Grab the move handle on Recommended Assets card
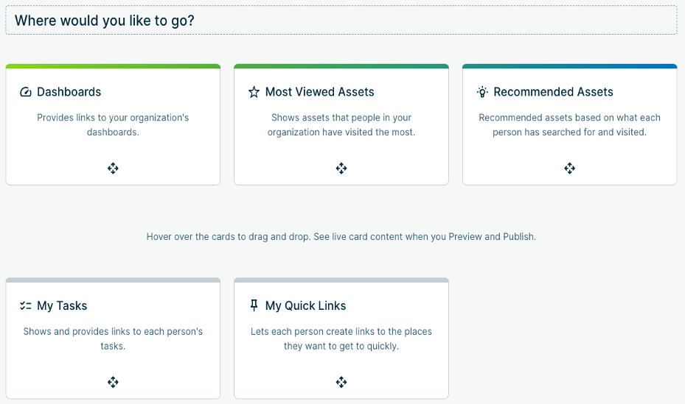685x404 pixels. click(570, 169)
